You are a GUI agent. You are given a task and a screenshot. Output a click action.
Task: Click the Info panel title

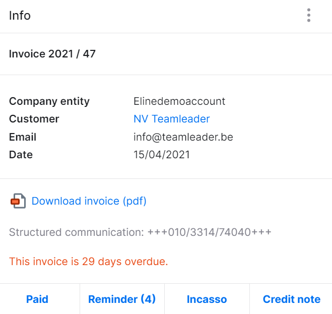[x=20, y=16]
